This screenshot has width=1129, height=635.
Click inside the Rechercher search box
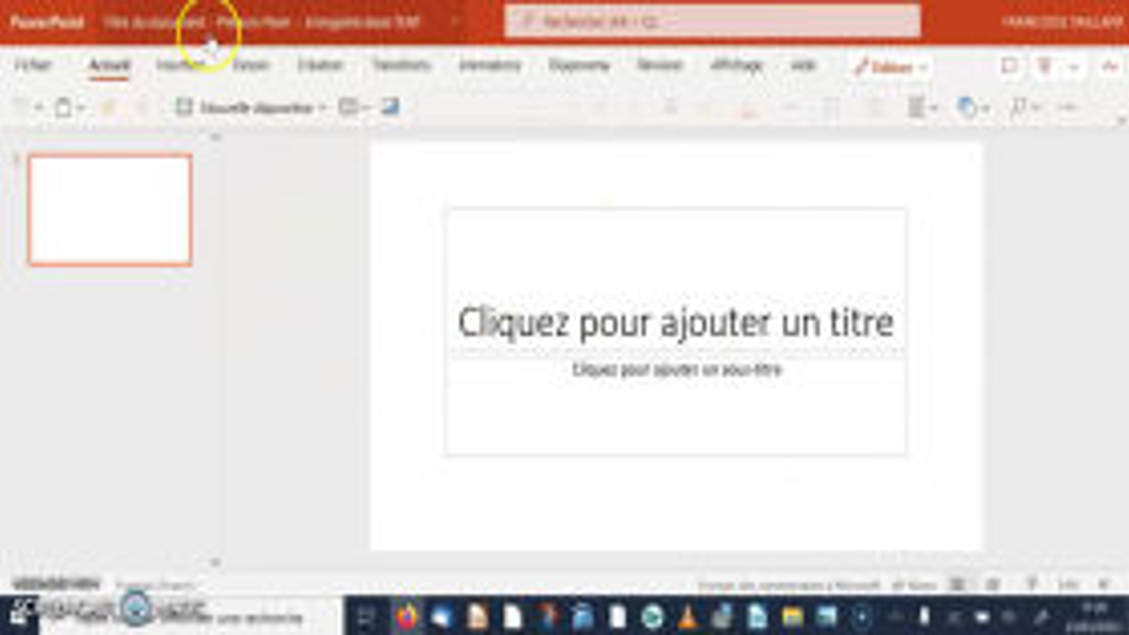click(x=713, y=22)
